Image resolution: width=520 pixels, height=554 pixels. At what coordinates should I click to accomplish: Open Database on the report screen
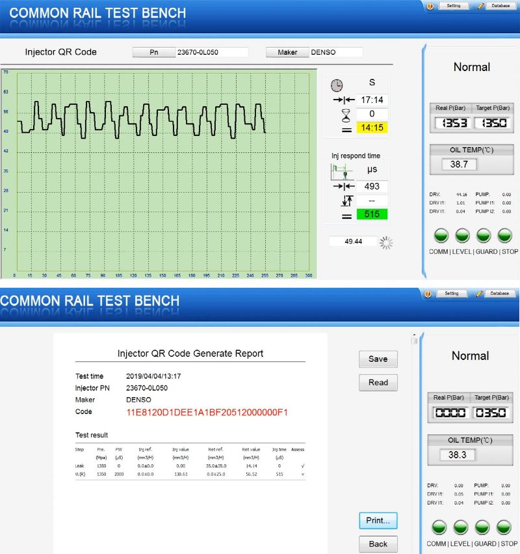[500, 294]
